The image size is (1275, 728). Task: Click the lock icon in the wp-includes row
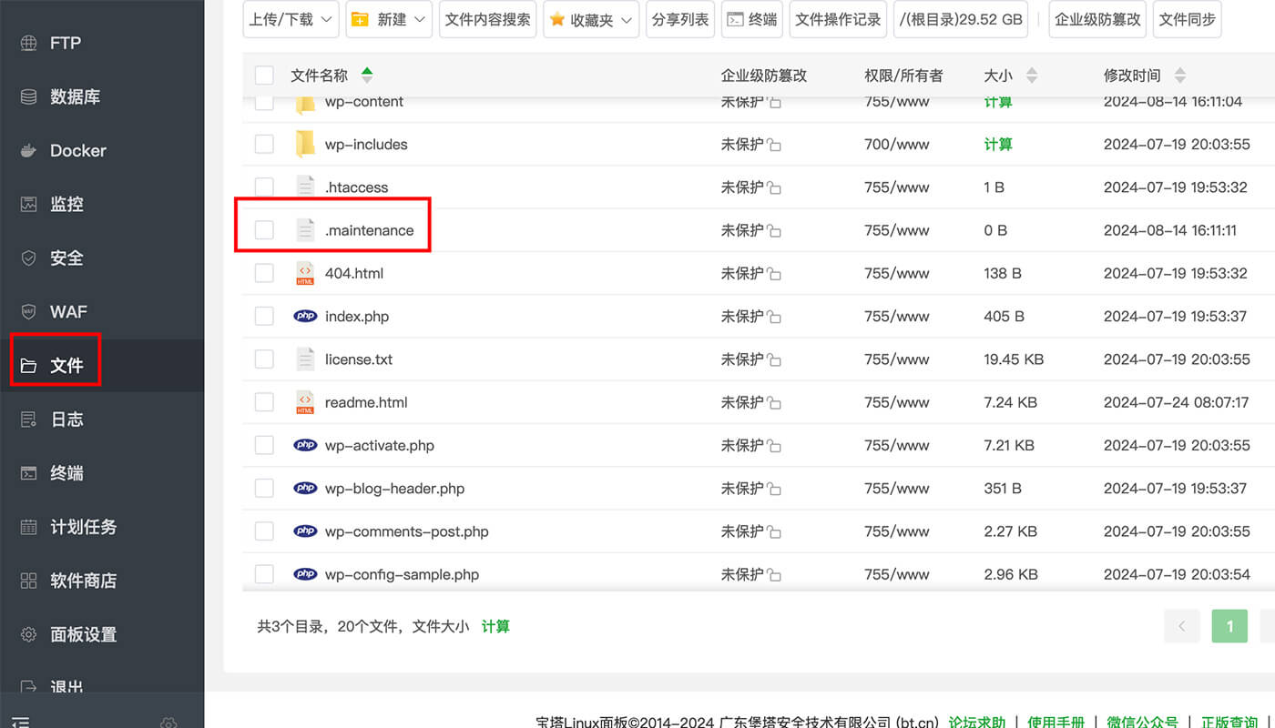pyautogui.click(x=774, y=145)
